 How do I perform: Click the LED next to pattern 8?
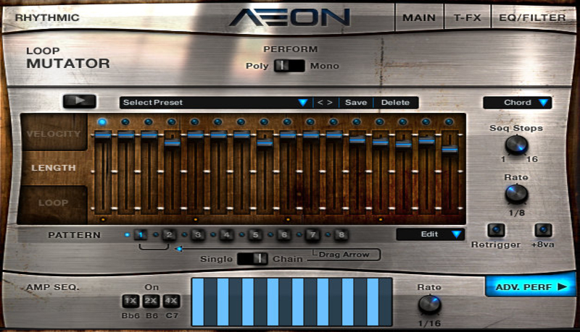coord(328,234)
